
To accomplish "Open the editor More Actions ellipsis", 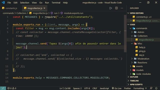I will [x=122, y=8].
